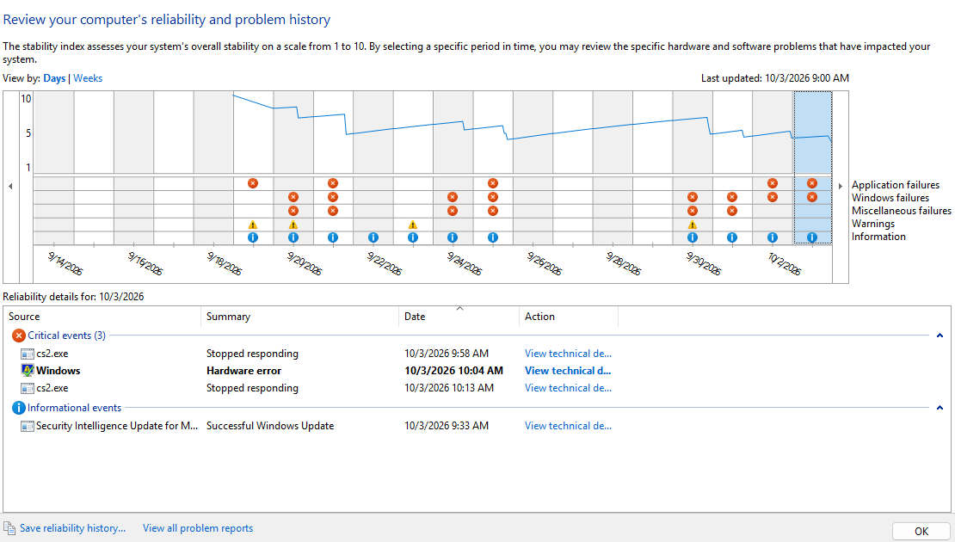This screenshot has width=955, height=542.
Task: Click the Windows icon in Hardware error row
Action: [x=28, y=370]
